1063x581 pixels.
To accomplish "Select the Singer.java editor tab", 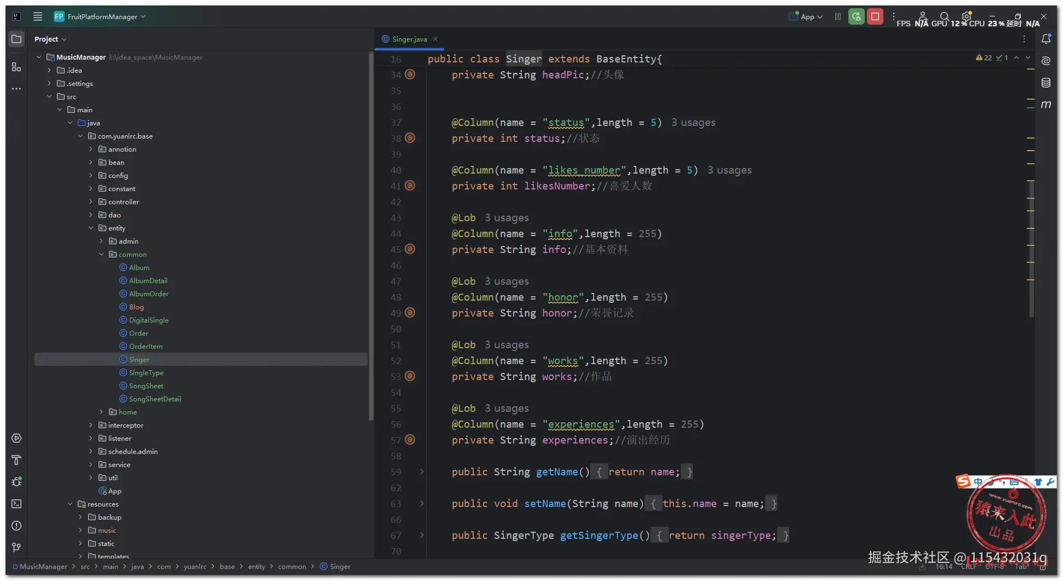I will point(410,39).
